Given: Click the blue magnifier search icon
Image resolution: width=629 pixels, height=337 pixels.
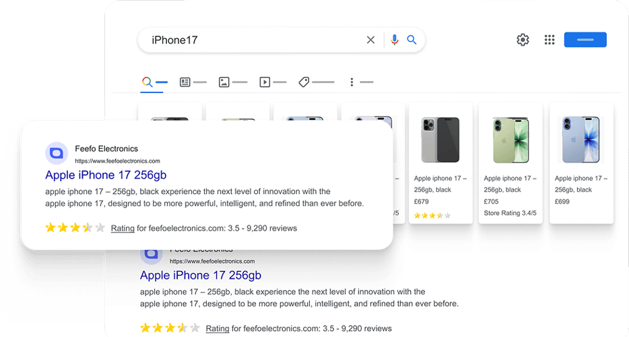Looking at the screenshot, I should pos(411,40).
